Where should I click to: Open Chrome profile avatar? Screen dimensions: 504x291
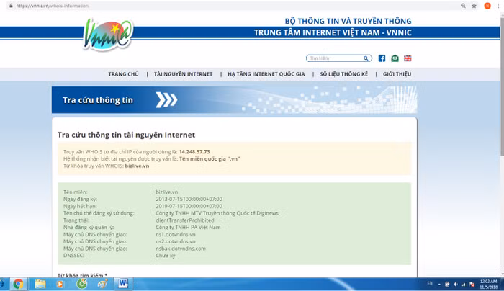click(x=487, y=5)
